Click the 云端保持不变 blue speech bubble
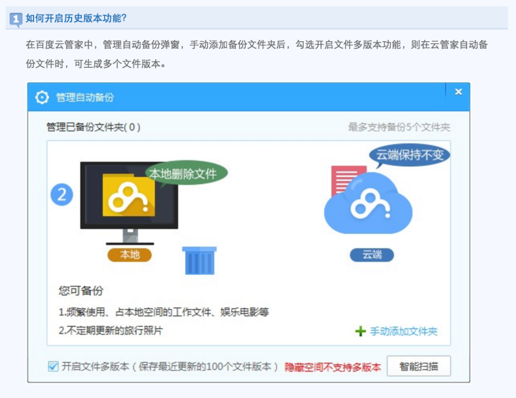Viewport: 516px width, 398px height. pos(409,156)
